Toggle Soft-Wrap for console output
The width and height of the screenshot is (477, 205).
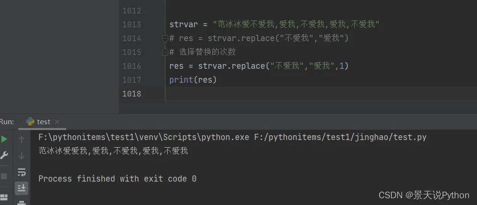[x=22, y=172]
